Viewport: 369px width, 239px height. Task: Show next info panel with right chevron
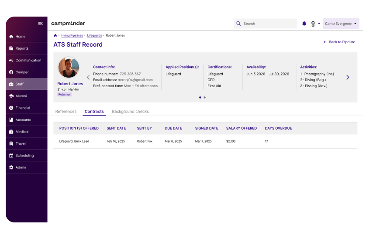(348, 77)
